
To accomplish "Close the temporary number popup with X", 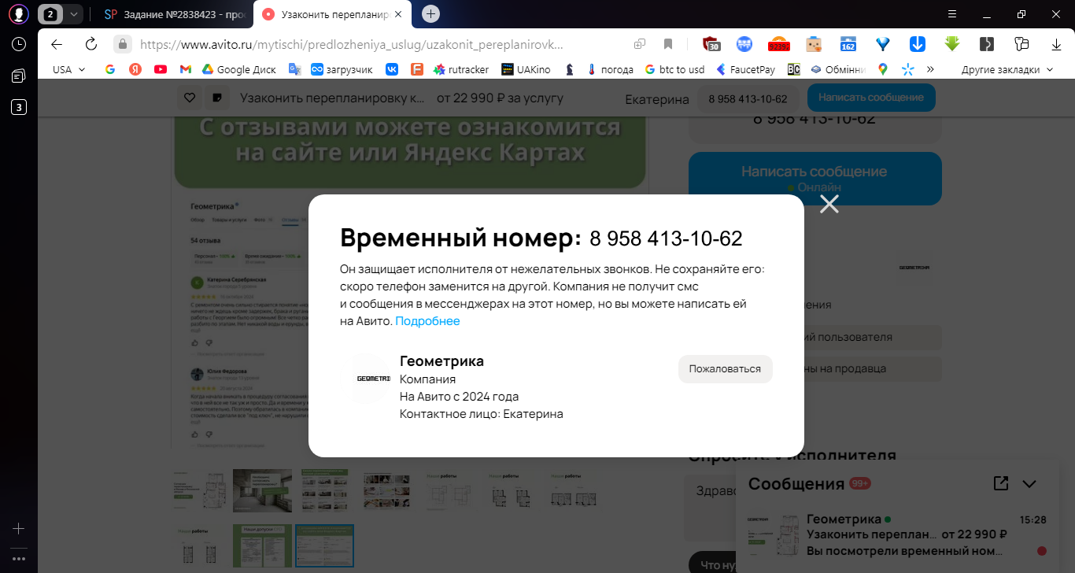I will 829,204.
